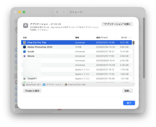Open the "アプリケーション"を開く button
Image resolution: width=156 pixels, height=127 pixels.
117,24
